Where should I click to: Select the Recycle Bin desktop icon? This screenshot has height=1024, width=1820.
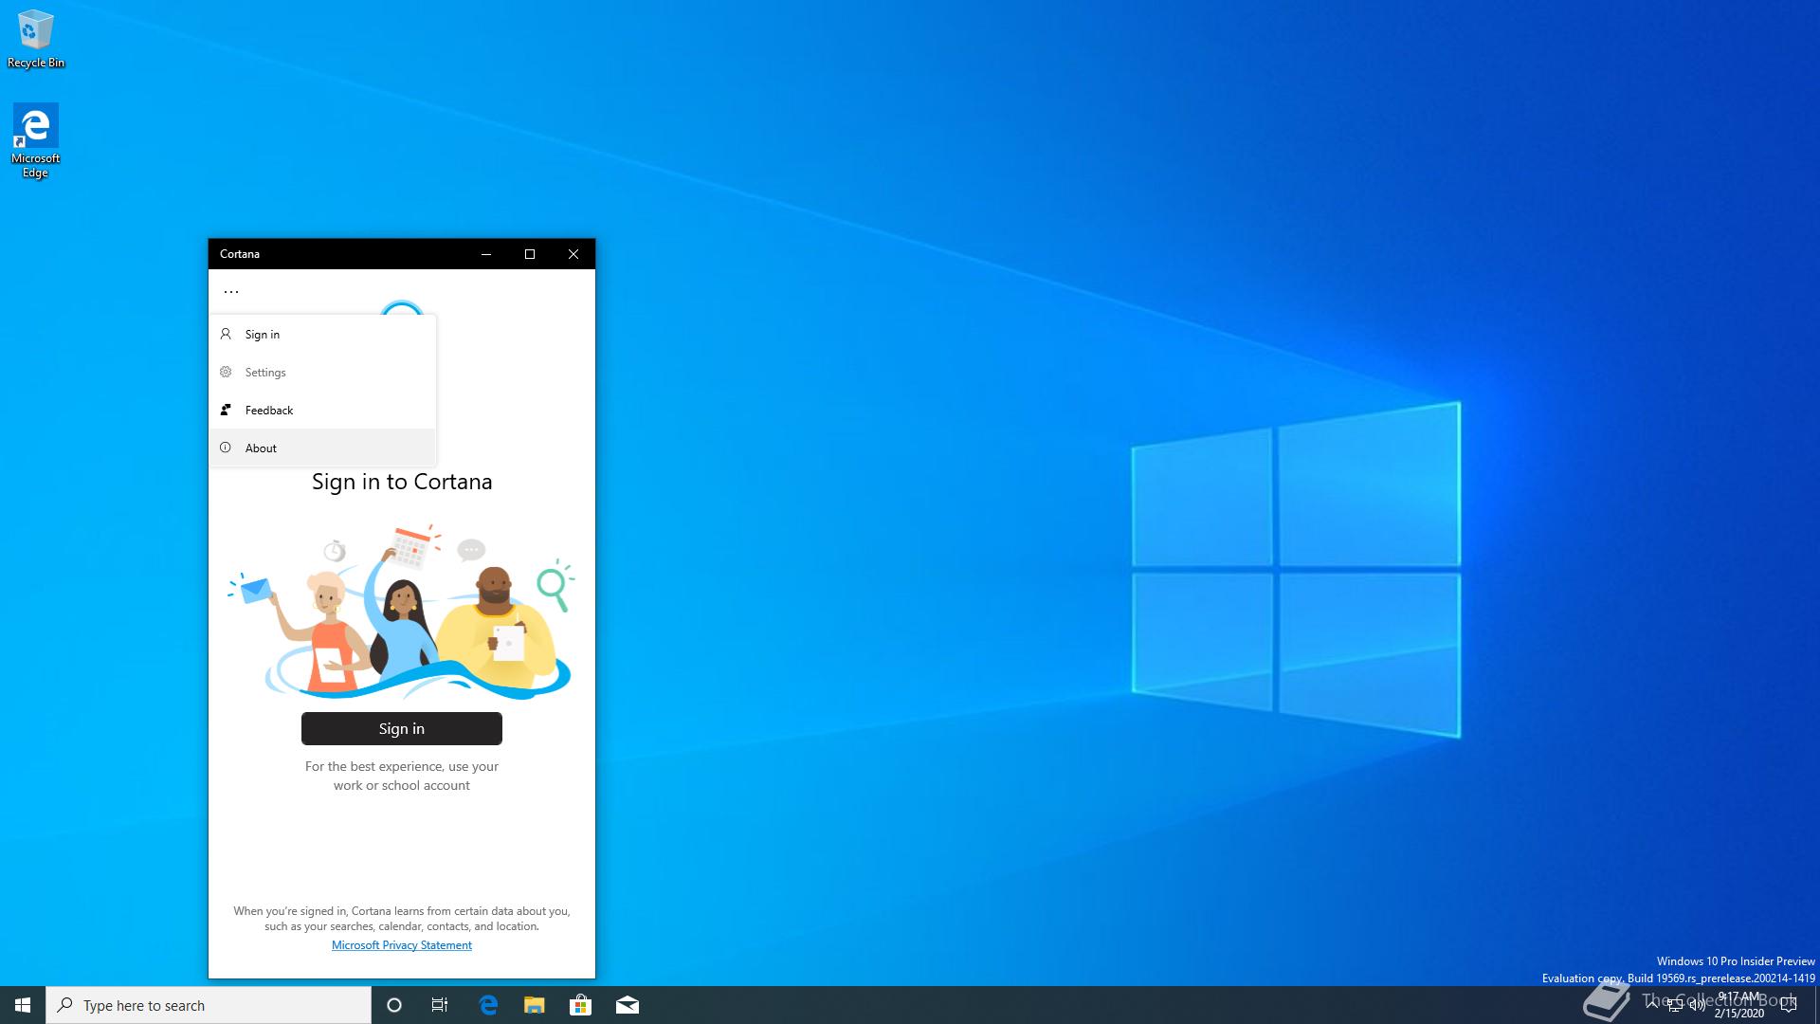[x=35, y=40]
